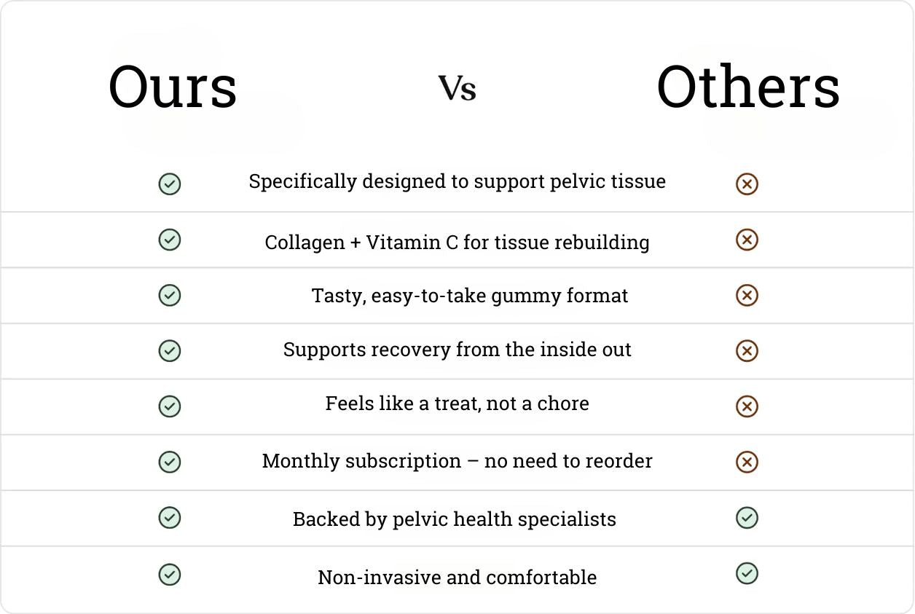915x614 pixels.
Task: Click the Ours column heading
Action: click(x=173, y=87)
